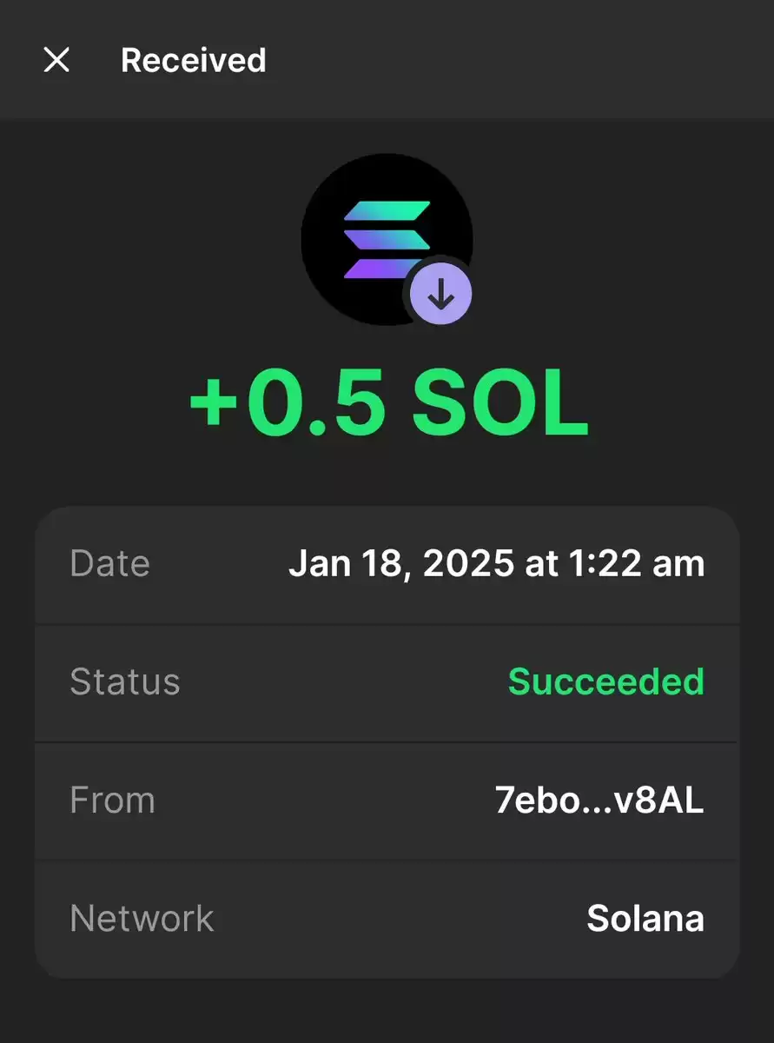The width and height of the screenshot is (774, 1043).
Task: Tap the From label
Action: [x=112, y=801]
